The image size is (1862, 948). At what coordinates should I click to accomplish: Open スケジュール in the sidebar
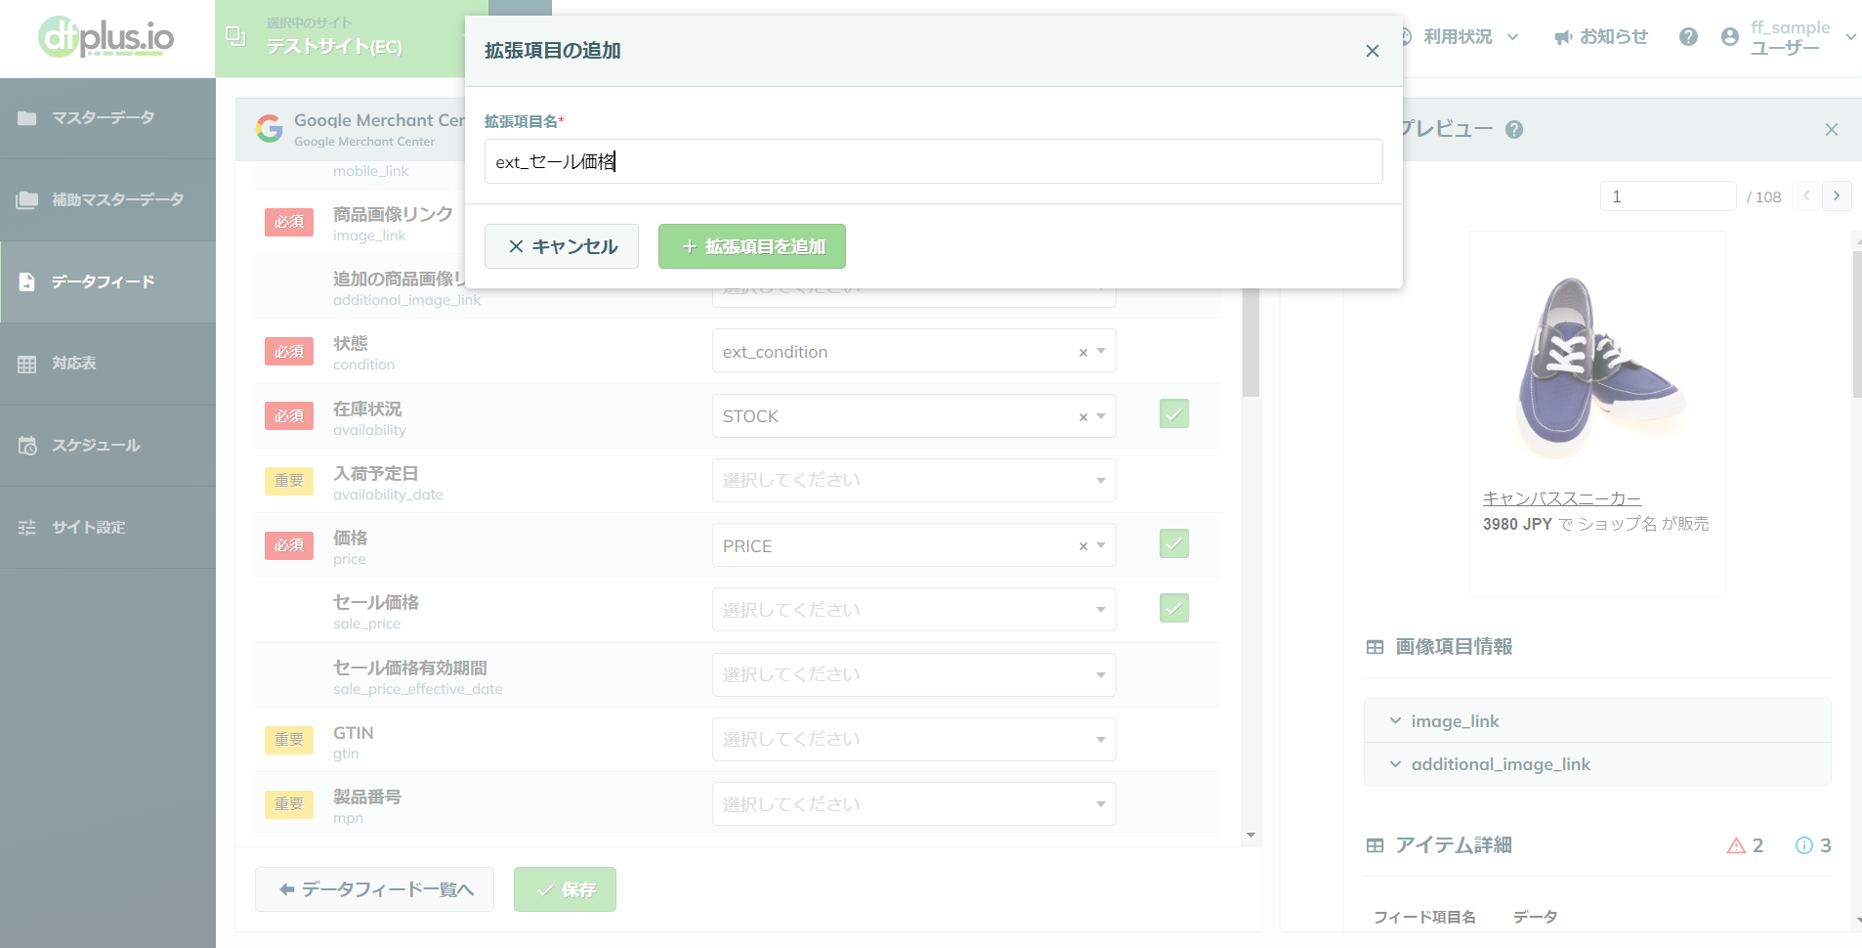[x=96, y=446]
